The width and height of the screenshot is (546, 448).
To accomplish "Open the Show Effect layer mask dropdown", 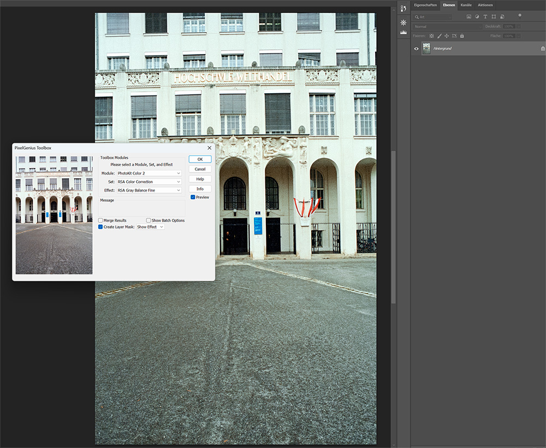I will click(150, 227).
